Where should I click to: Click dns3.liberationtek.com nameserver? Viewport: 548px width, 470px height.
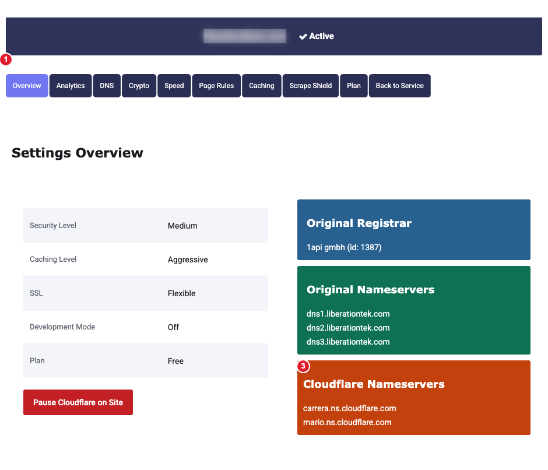[348, 342]
